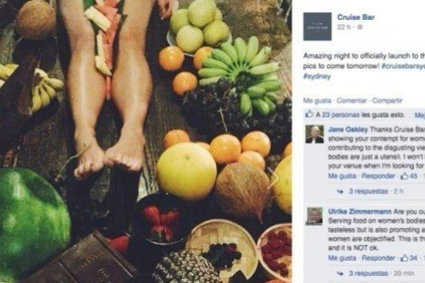425x283 pixels.
Task: Click the Cruise Bar page logo
Action: [x=317, y=26]
